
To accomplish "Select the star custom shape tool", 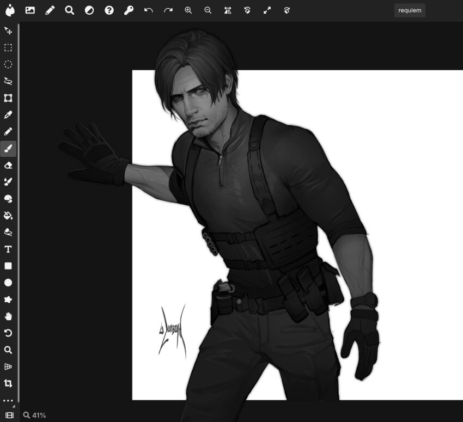I will (x=8, y=299).
